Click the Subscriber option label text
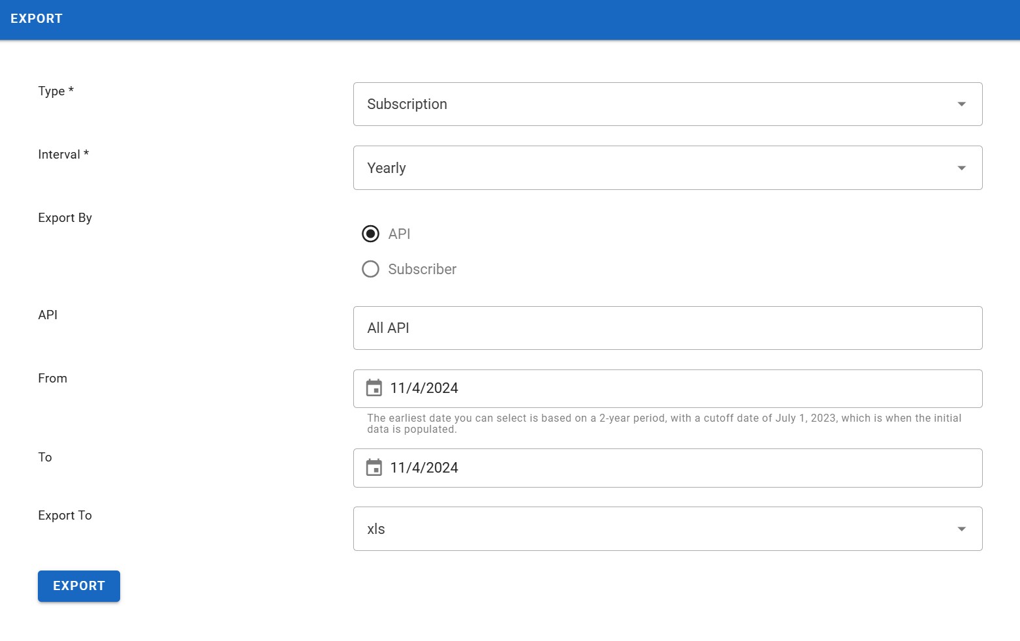Viewport: 1020px width, 641px height. click(422, 269)
